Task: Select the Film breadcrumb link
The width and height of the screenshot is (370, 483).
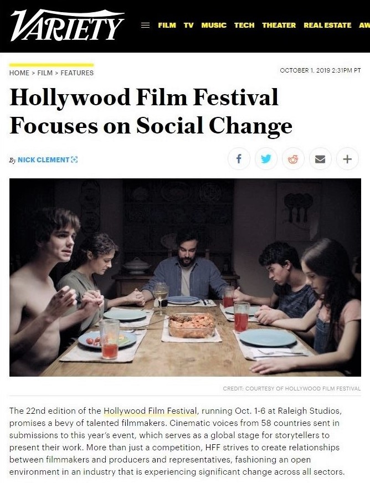Action: pos(45,73)
